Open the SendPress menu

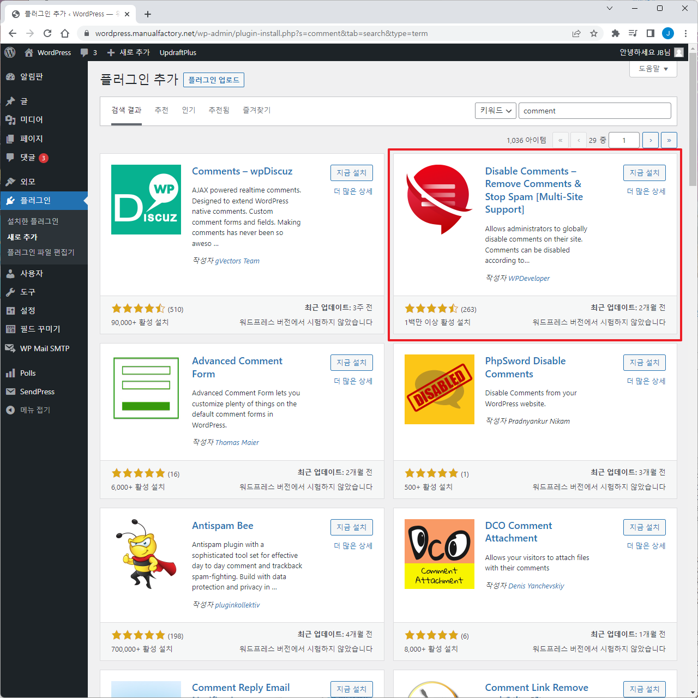pyautogui.click(x=44, y=392)
